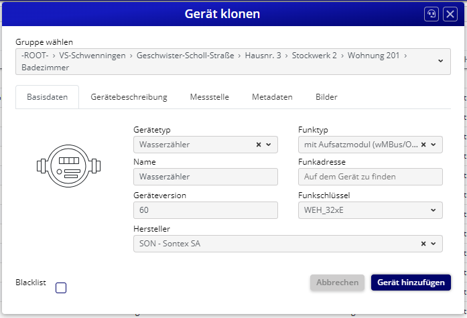
Task: Clear the Gerätetyp selection with the x
Action: pyautogui.click(x=259, y=144)
